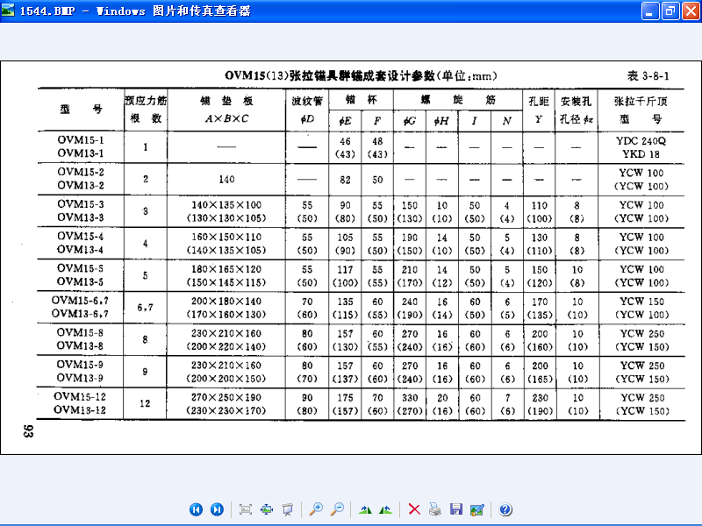Copy image to with floppy disk icon

pos(456,509)
